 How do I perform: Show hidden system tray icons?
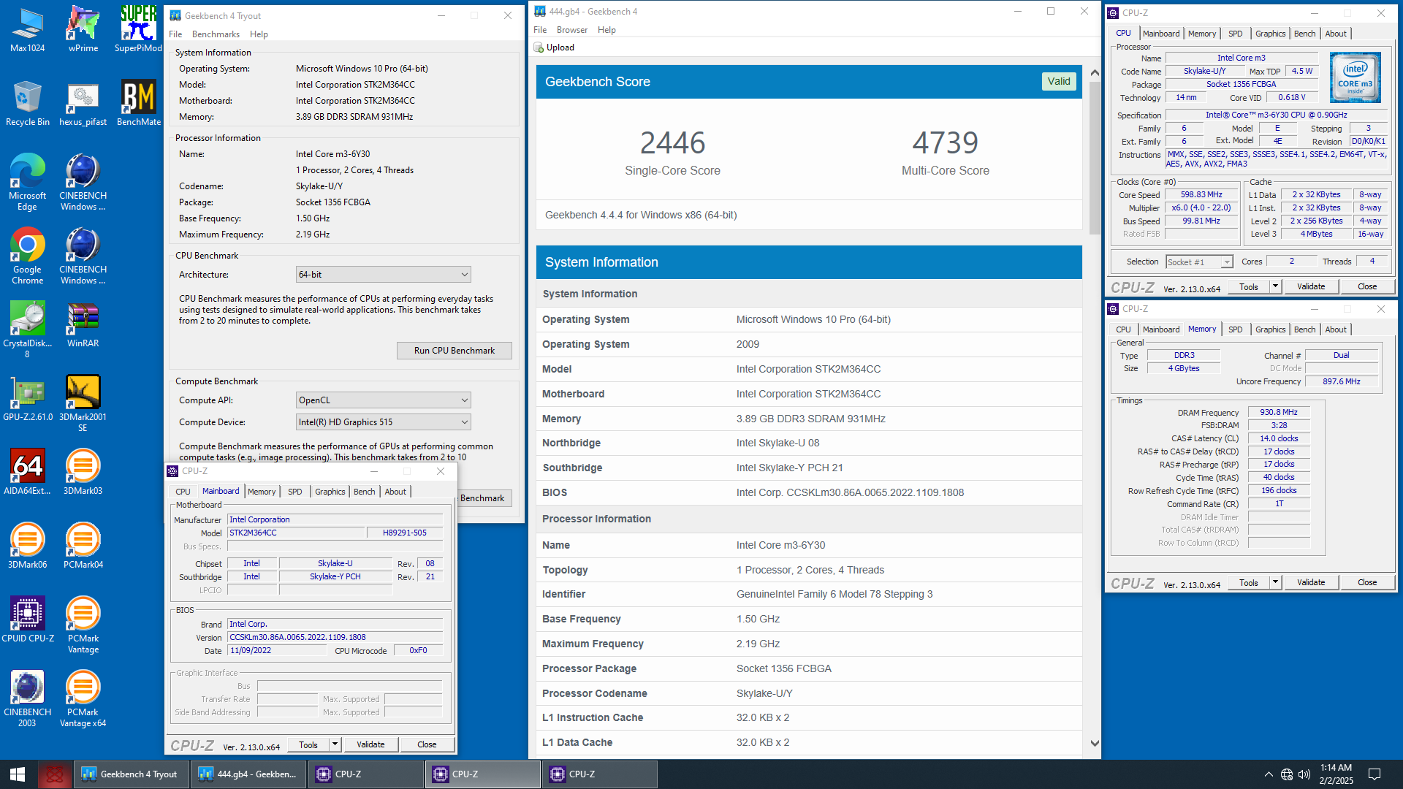point(1269,774)
